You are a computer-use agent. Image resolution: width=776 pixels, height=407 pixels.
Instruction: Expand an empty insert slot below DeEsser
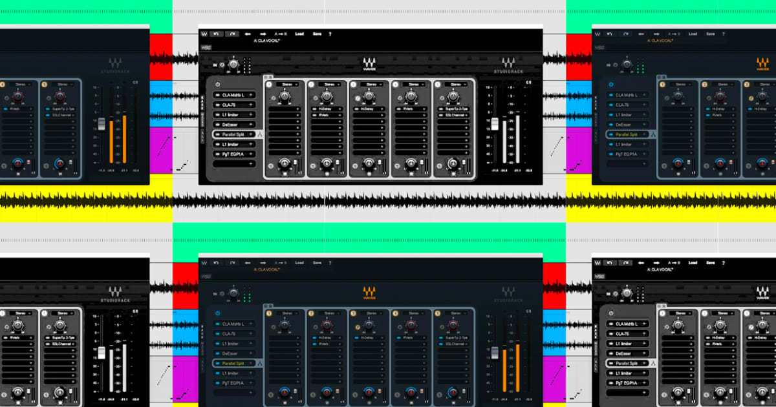(x=233, y=163)
